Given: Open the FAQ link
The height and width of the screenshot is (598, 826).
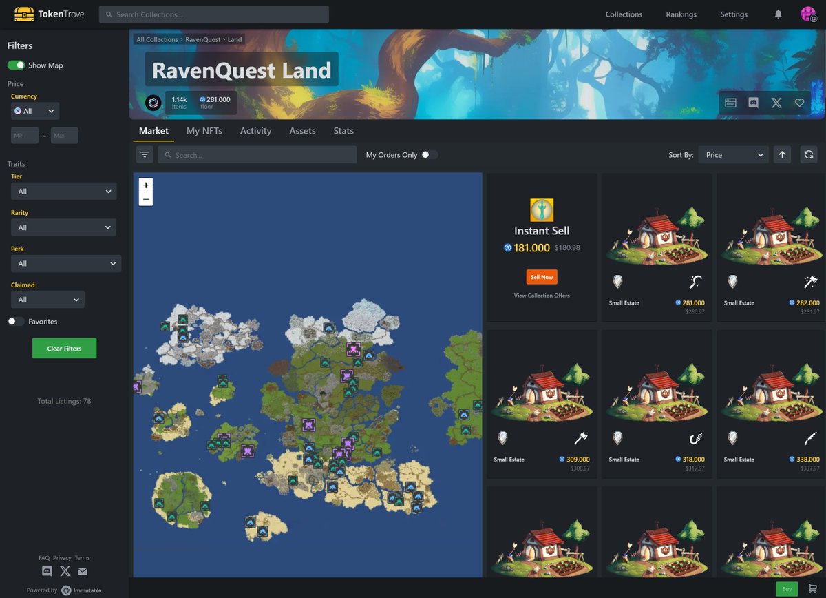Looking at the screenshot, I should click(44, 558).
